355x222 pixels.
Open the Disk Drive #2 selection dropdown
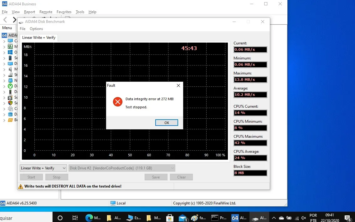122,168
